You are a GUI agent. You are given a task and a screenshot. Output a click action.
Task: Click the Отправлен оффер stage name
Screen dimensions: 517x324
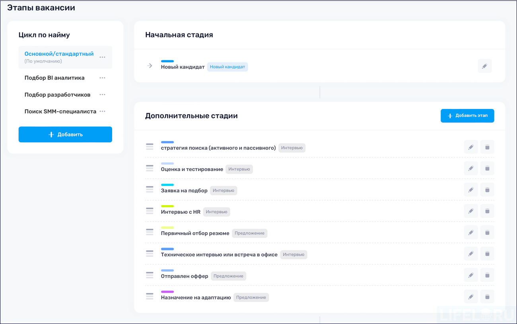tap(185, 276)
